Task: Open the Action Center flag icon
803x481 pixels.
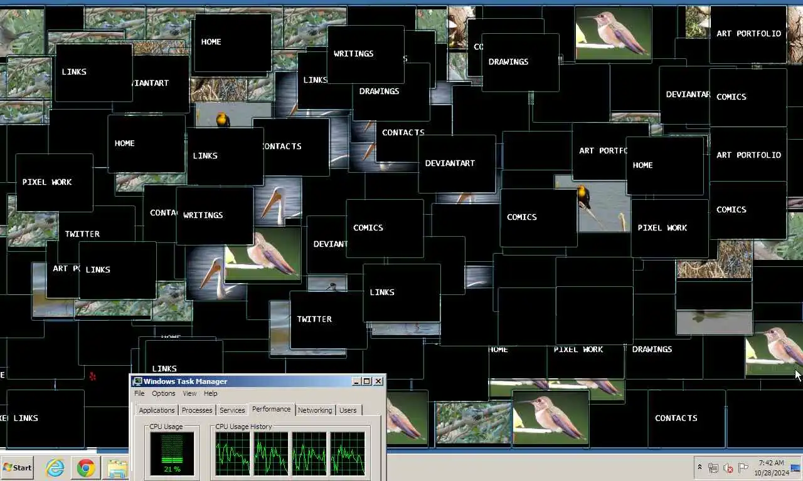Action: pos(743,467)
